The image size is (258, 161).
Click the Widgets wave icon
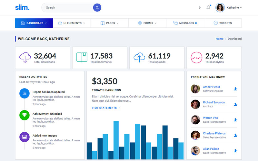[215, 23]
